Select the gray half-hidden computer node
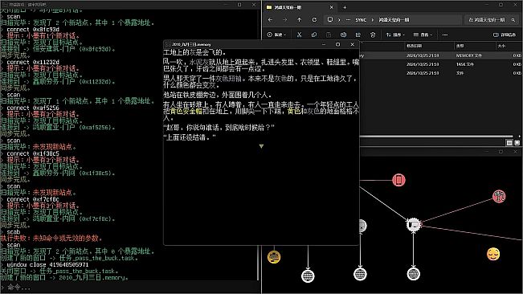The image size is (523, 294). (x=363, y=226)
